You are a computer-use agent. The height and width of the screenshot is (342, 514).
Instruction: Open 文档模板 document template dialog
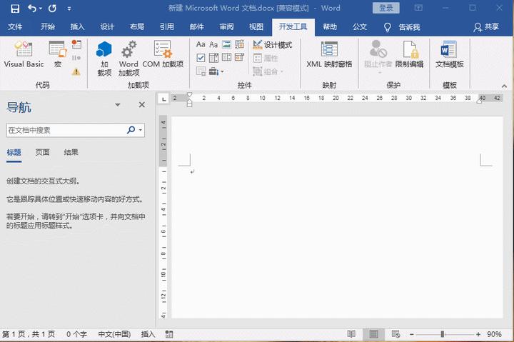tap(450, 55)
